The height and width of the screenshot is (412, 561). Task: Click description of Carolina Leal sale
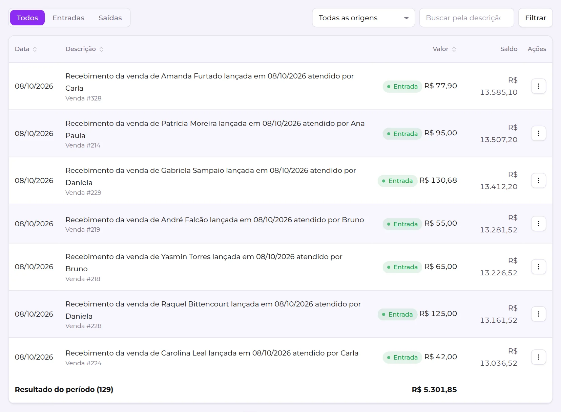[x=212, y=353]
